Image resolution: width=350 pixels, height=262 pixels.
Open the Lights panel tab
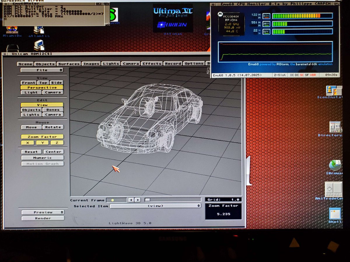(111, 63)
